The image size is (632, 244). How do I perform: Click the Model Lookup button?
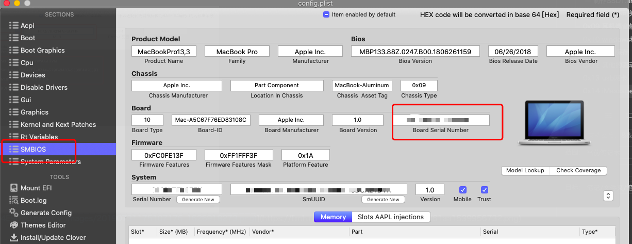click(x=525, y=170)
